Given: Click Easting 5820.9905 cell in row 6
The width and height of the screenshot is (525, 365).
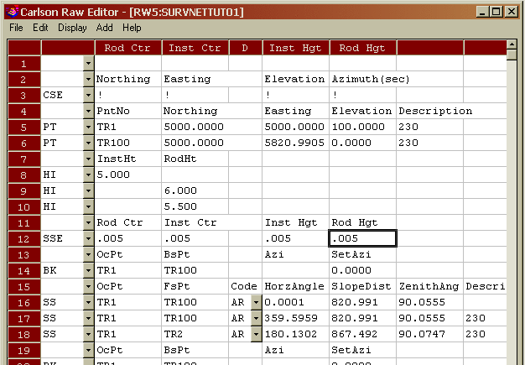Looking at the screenshot, I should coord(296,143).
